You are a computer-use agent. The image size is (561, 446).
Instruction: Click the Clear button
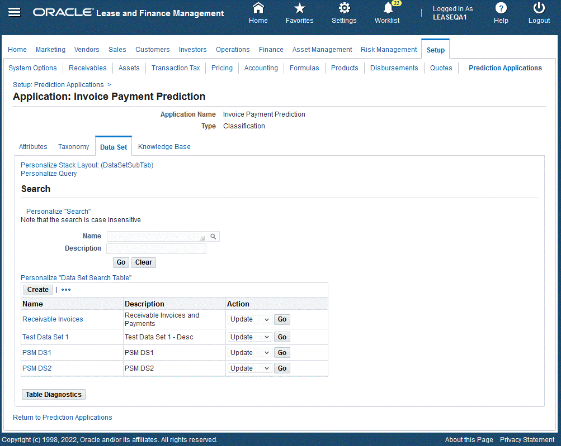pyautogui.click(x=144, y=262)
